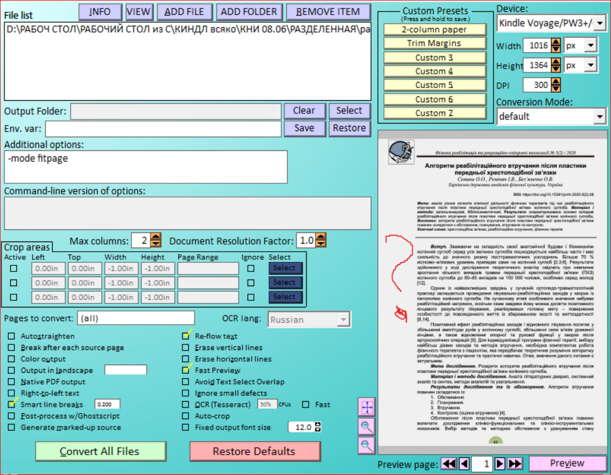Enable OCR (Tesseract) checkbox
Viewport: 611px width, 475px height.
point(186,405)
